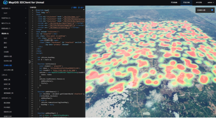The image size is (216, 118).
Task: Toggle the 区域热力图 checkbox
Action: 212,10
